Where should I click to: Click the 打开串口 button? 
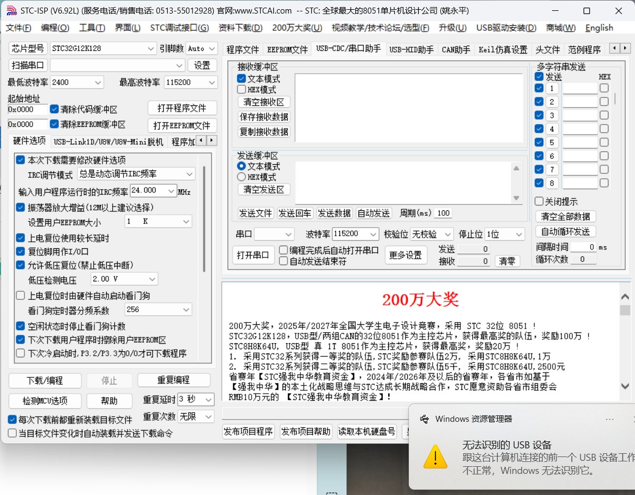253,255
